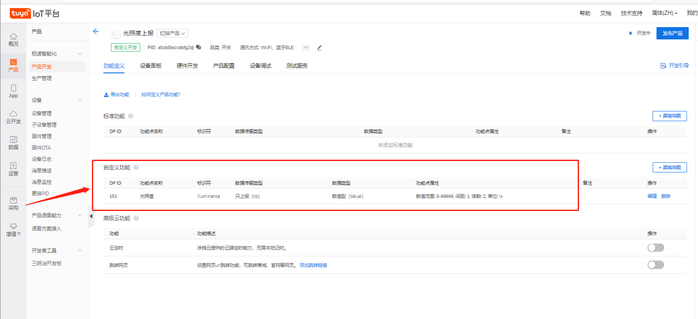Click the illuminance identifier cell
The width and height of the screenshot is (698, 319).
(x=208, y=196)
